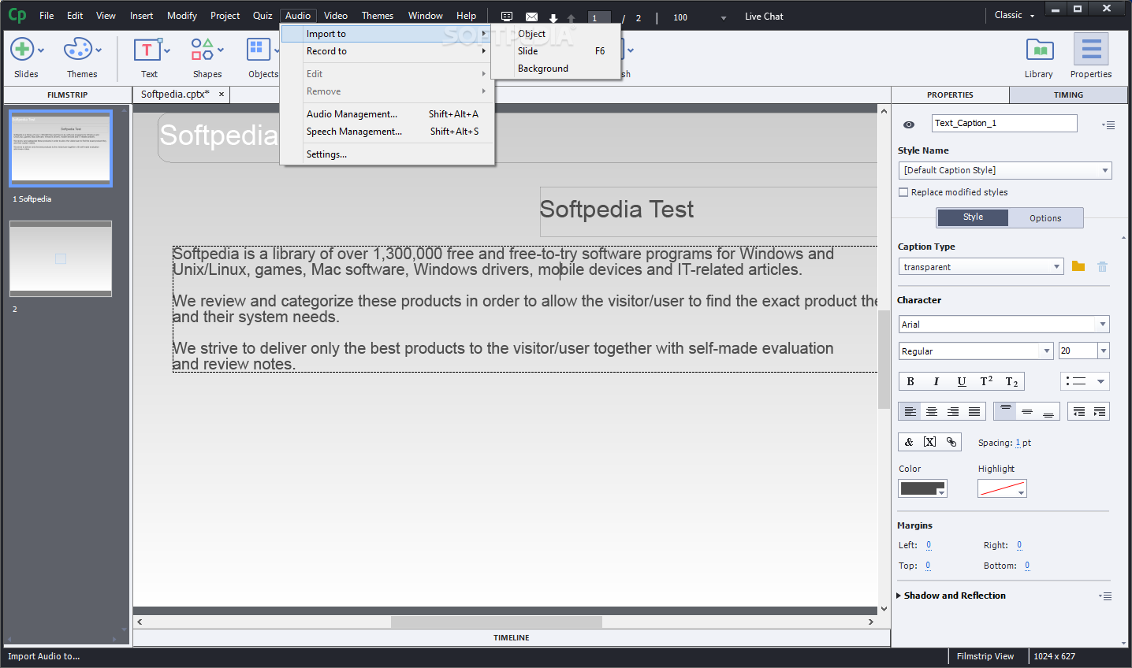Image resolution: width=1132 pixels, height=668 pixels.
Task: Click the spacing value 1
Action: click(x=1018, y=443)
